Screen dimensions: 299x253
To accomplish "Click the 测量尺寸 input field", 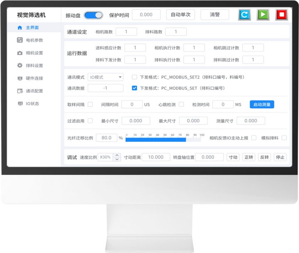I will tap(251, 120).
